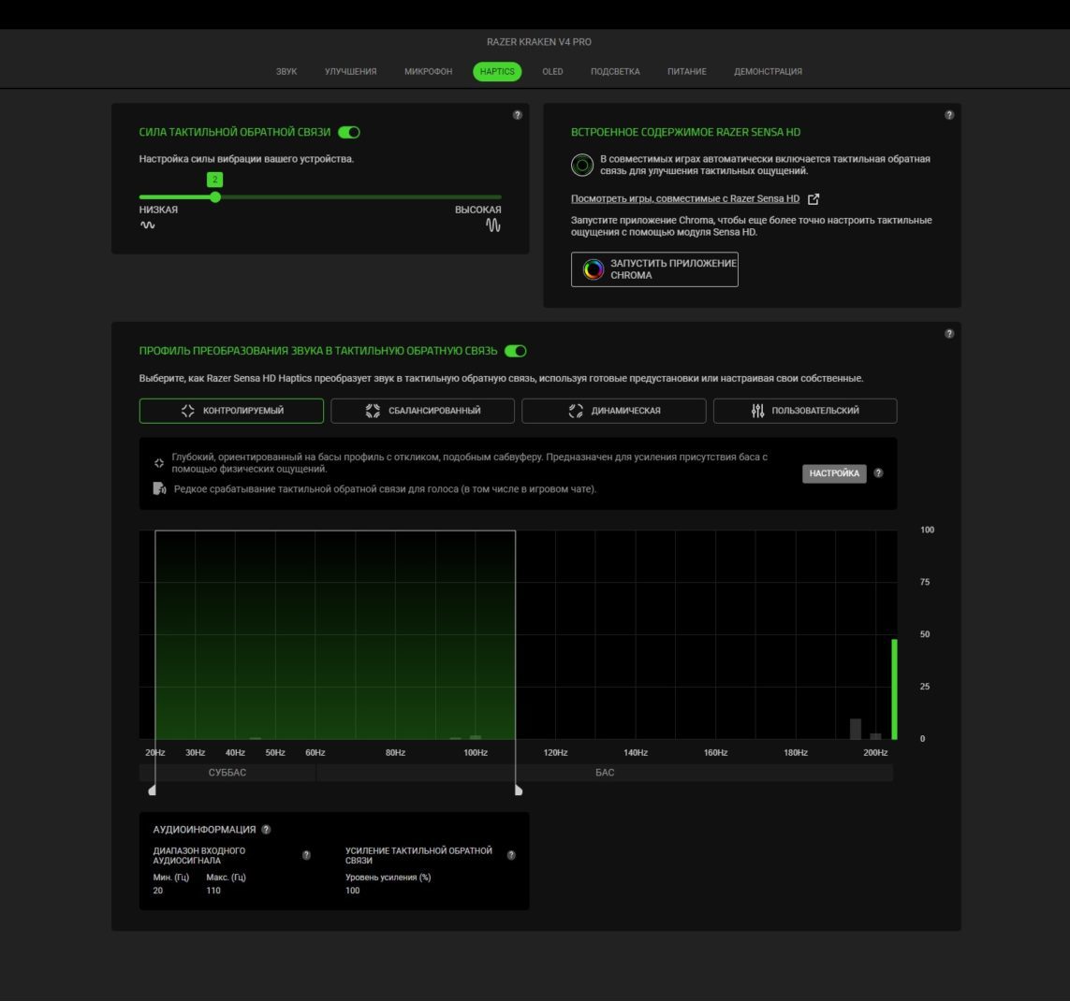Click the БАС frequency band label

tap(605, 774)
